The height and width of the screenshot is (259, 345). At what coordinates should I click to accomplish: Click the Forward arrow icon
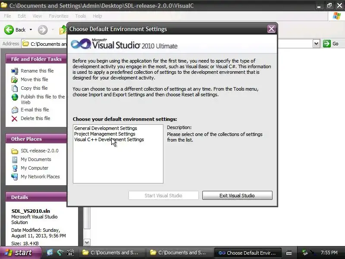(43, 30)
